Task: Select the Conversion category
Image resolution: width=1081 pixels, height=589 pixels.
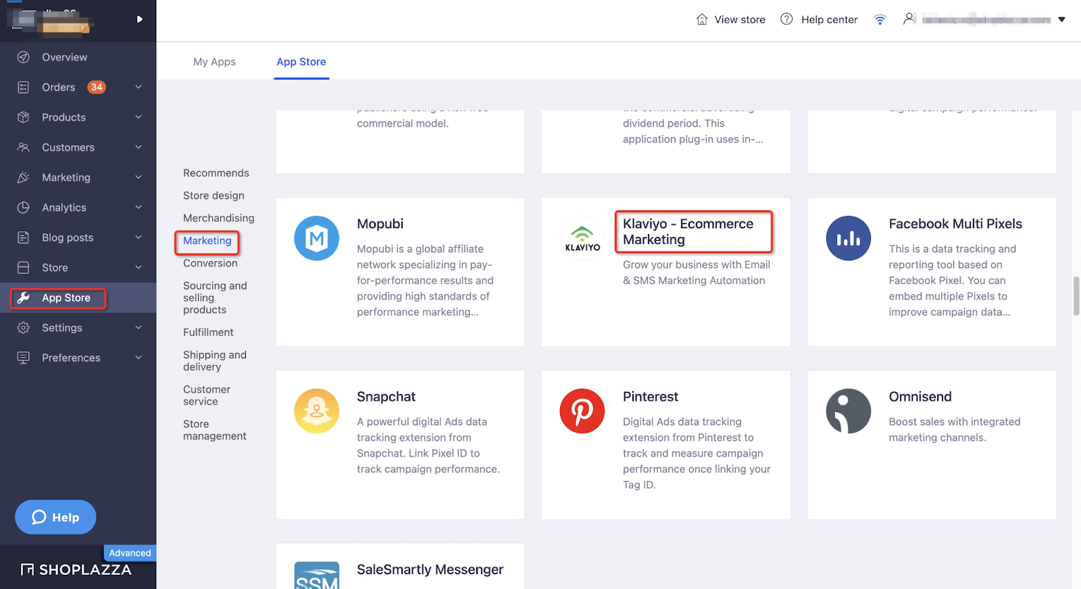Action: [210, 263]
